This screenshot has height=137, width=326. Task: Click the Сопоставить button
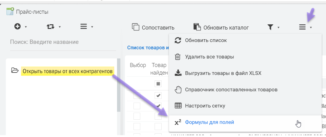click(153, 27)
